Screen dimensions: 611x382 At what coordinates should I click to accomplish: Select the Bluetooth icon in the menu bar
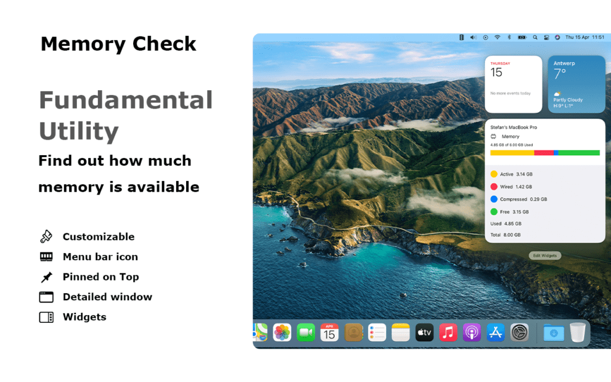(x=509, y=37)
